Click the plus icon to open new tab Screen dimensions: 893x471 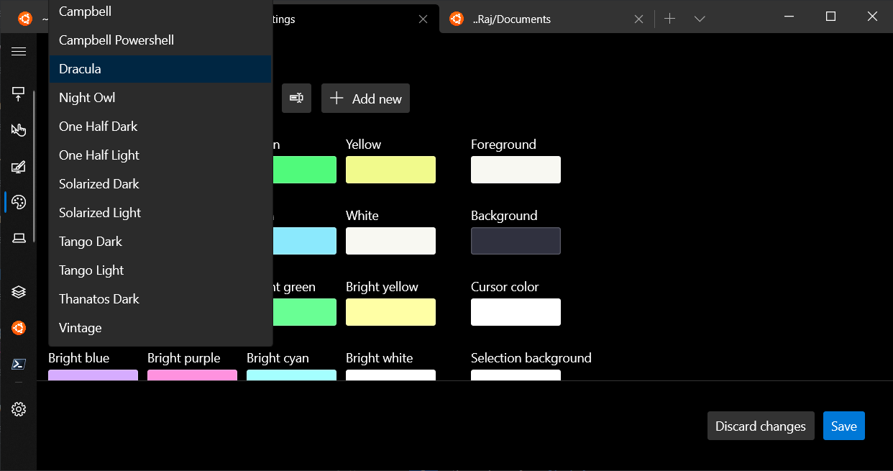(x=669, y=19)
